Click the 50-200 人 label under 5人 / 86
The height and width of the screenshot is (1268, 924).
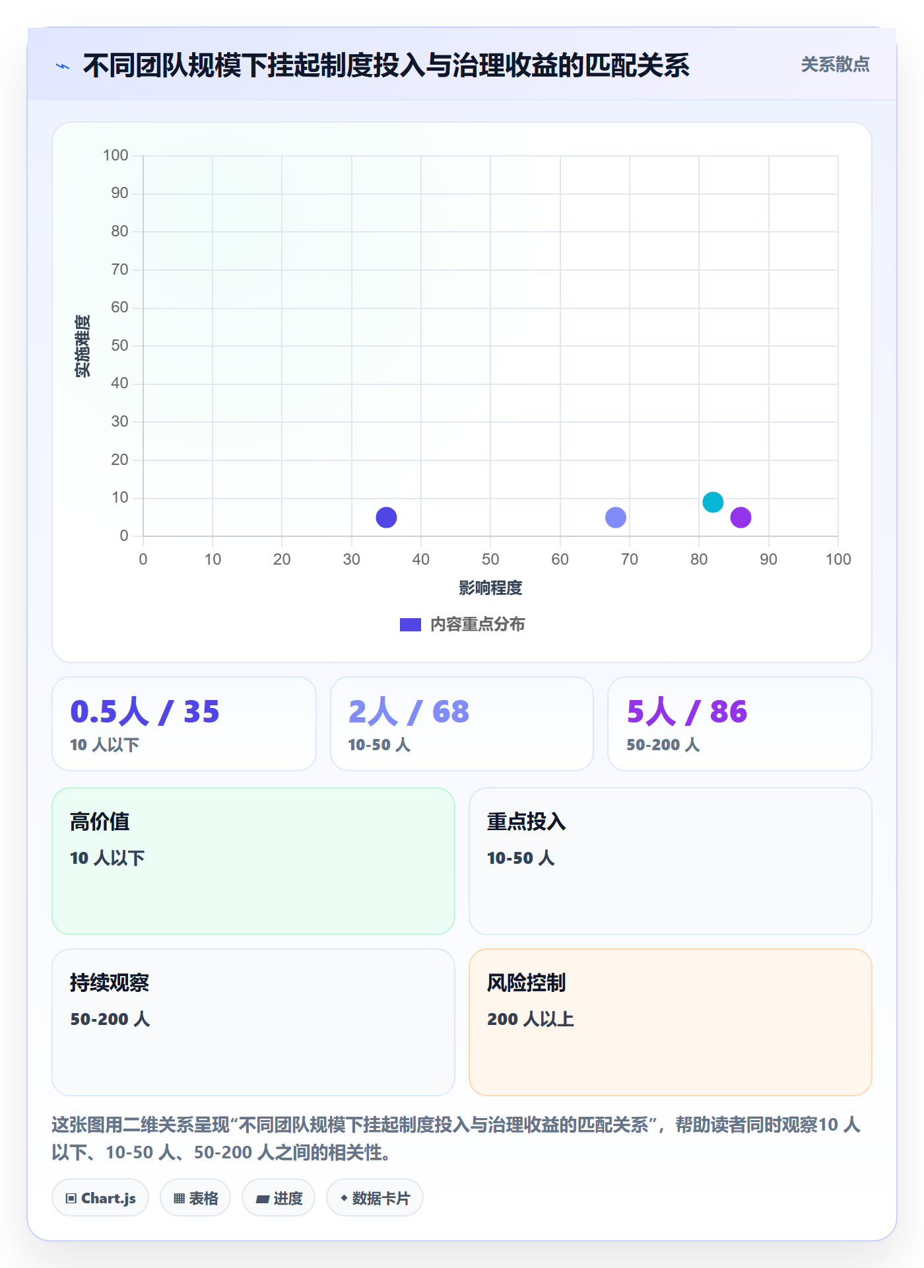(663, 745)
